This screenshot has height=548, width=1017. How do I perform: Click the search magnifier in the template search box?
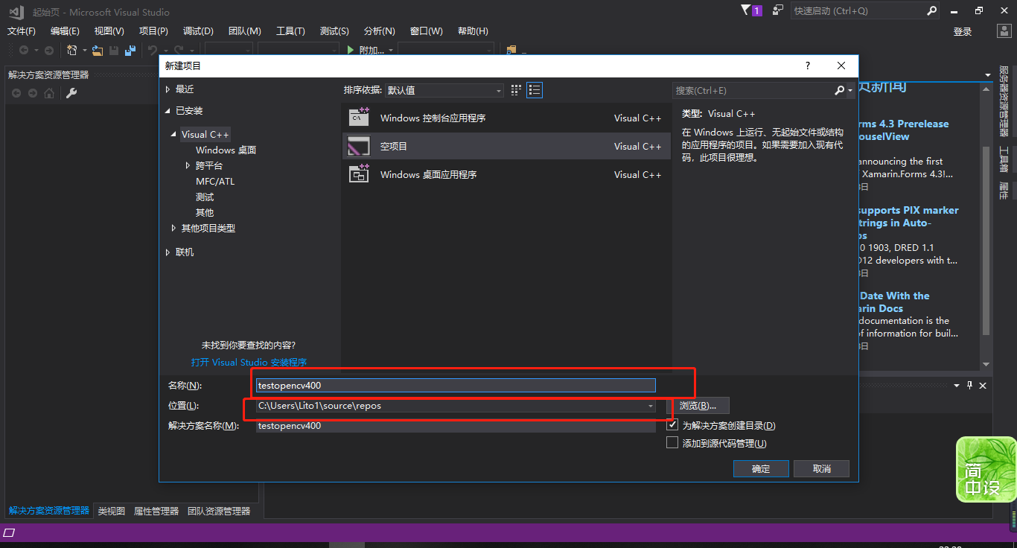(x=839, y=90)
